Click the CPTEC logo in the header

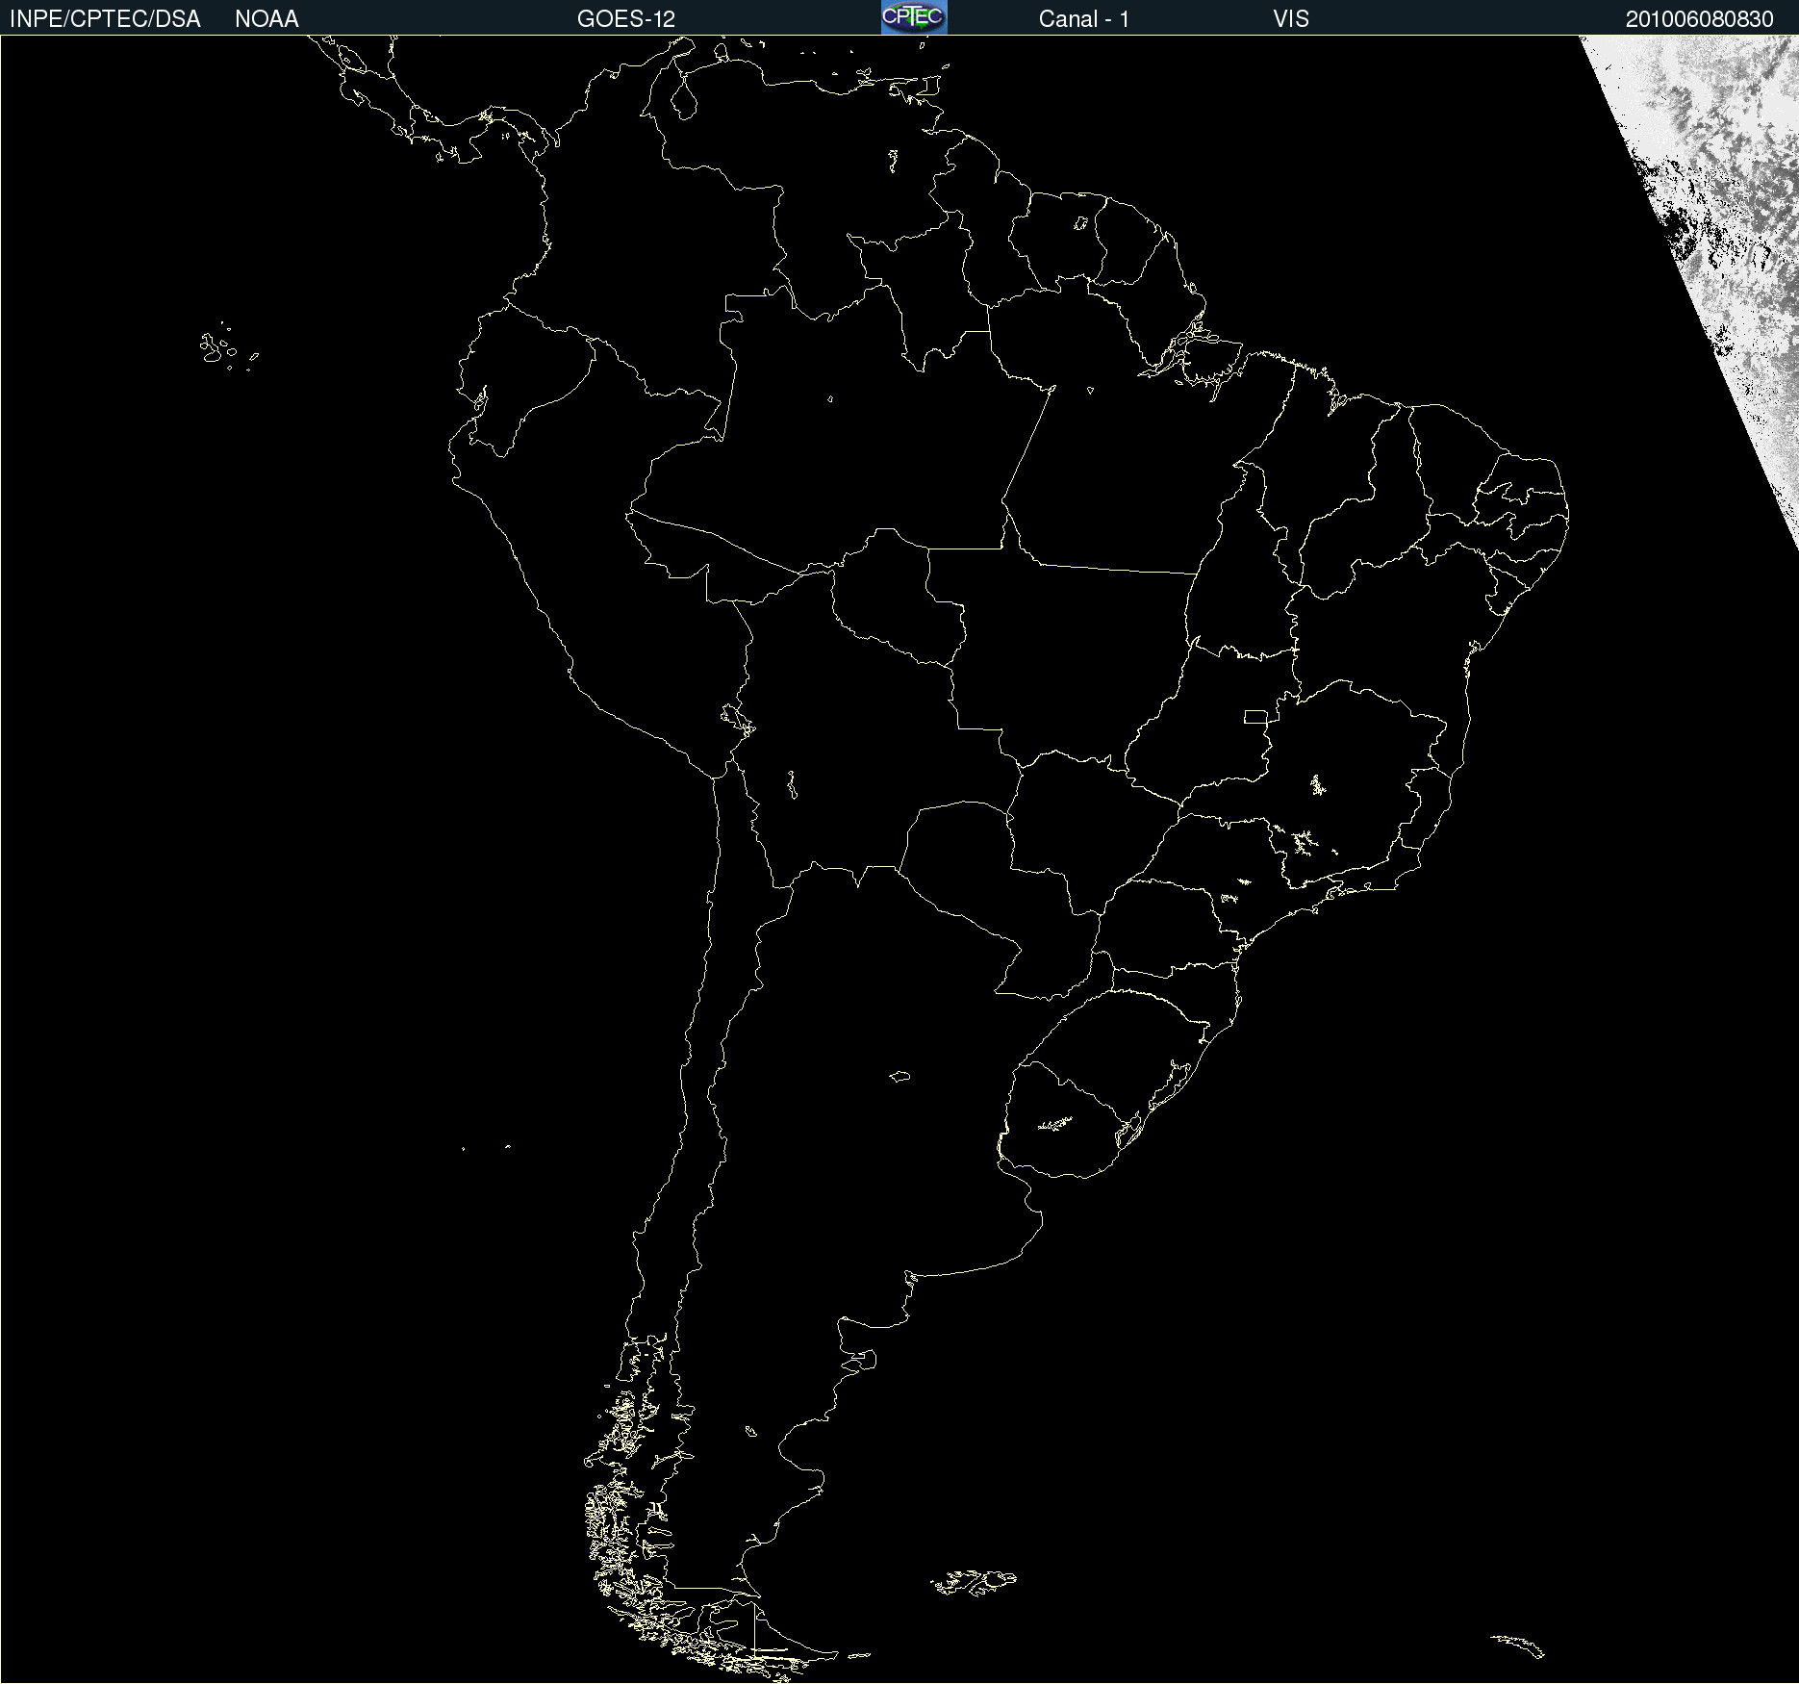tap(914, 17)
